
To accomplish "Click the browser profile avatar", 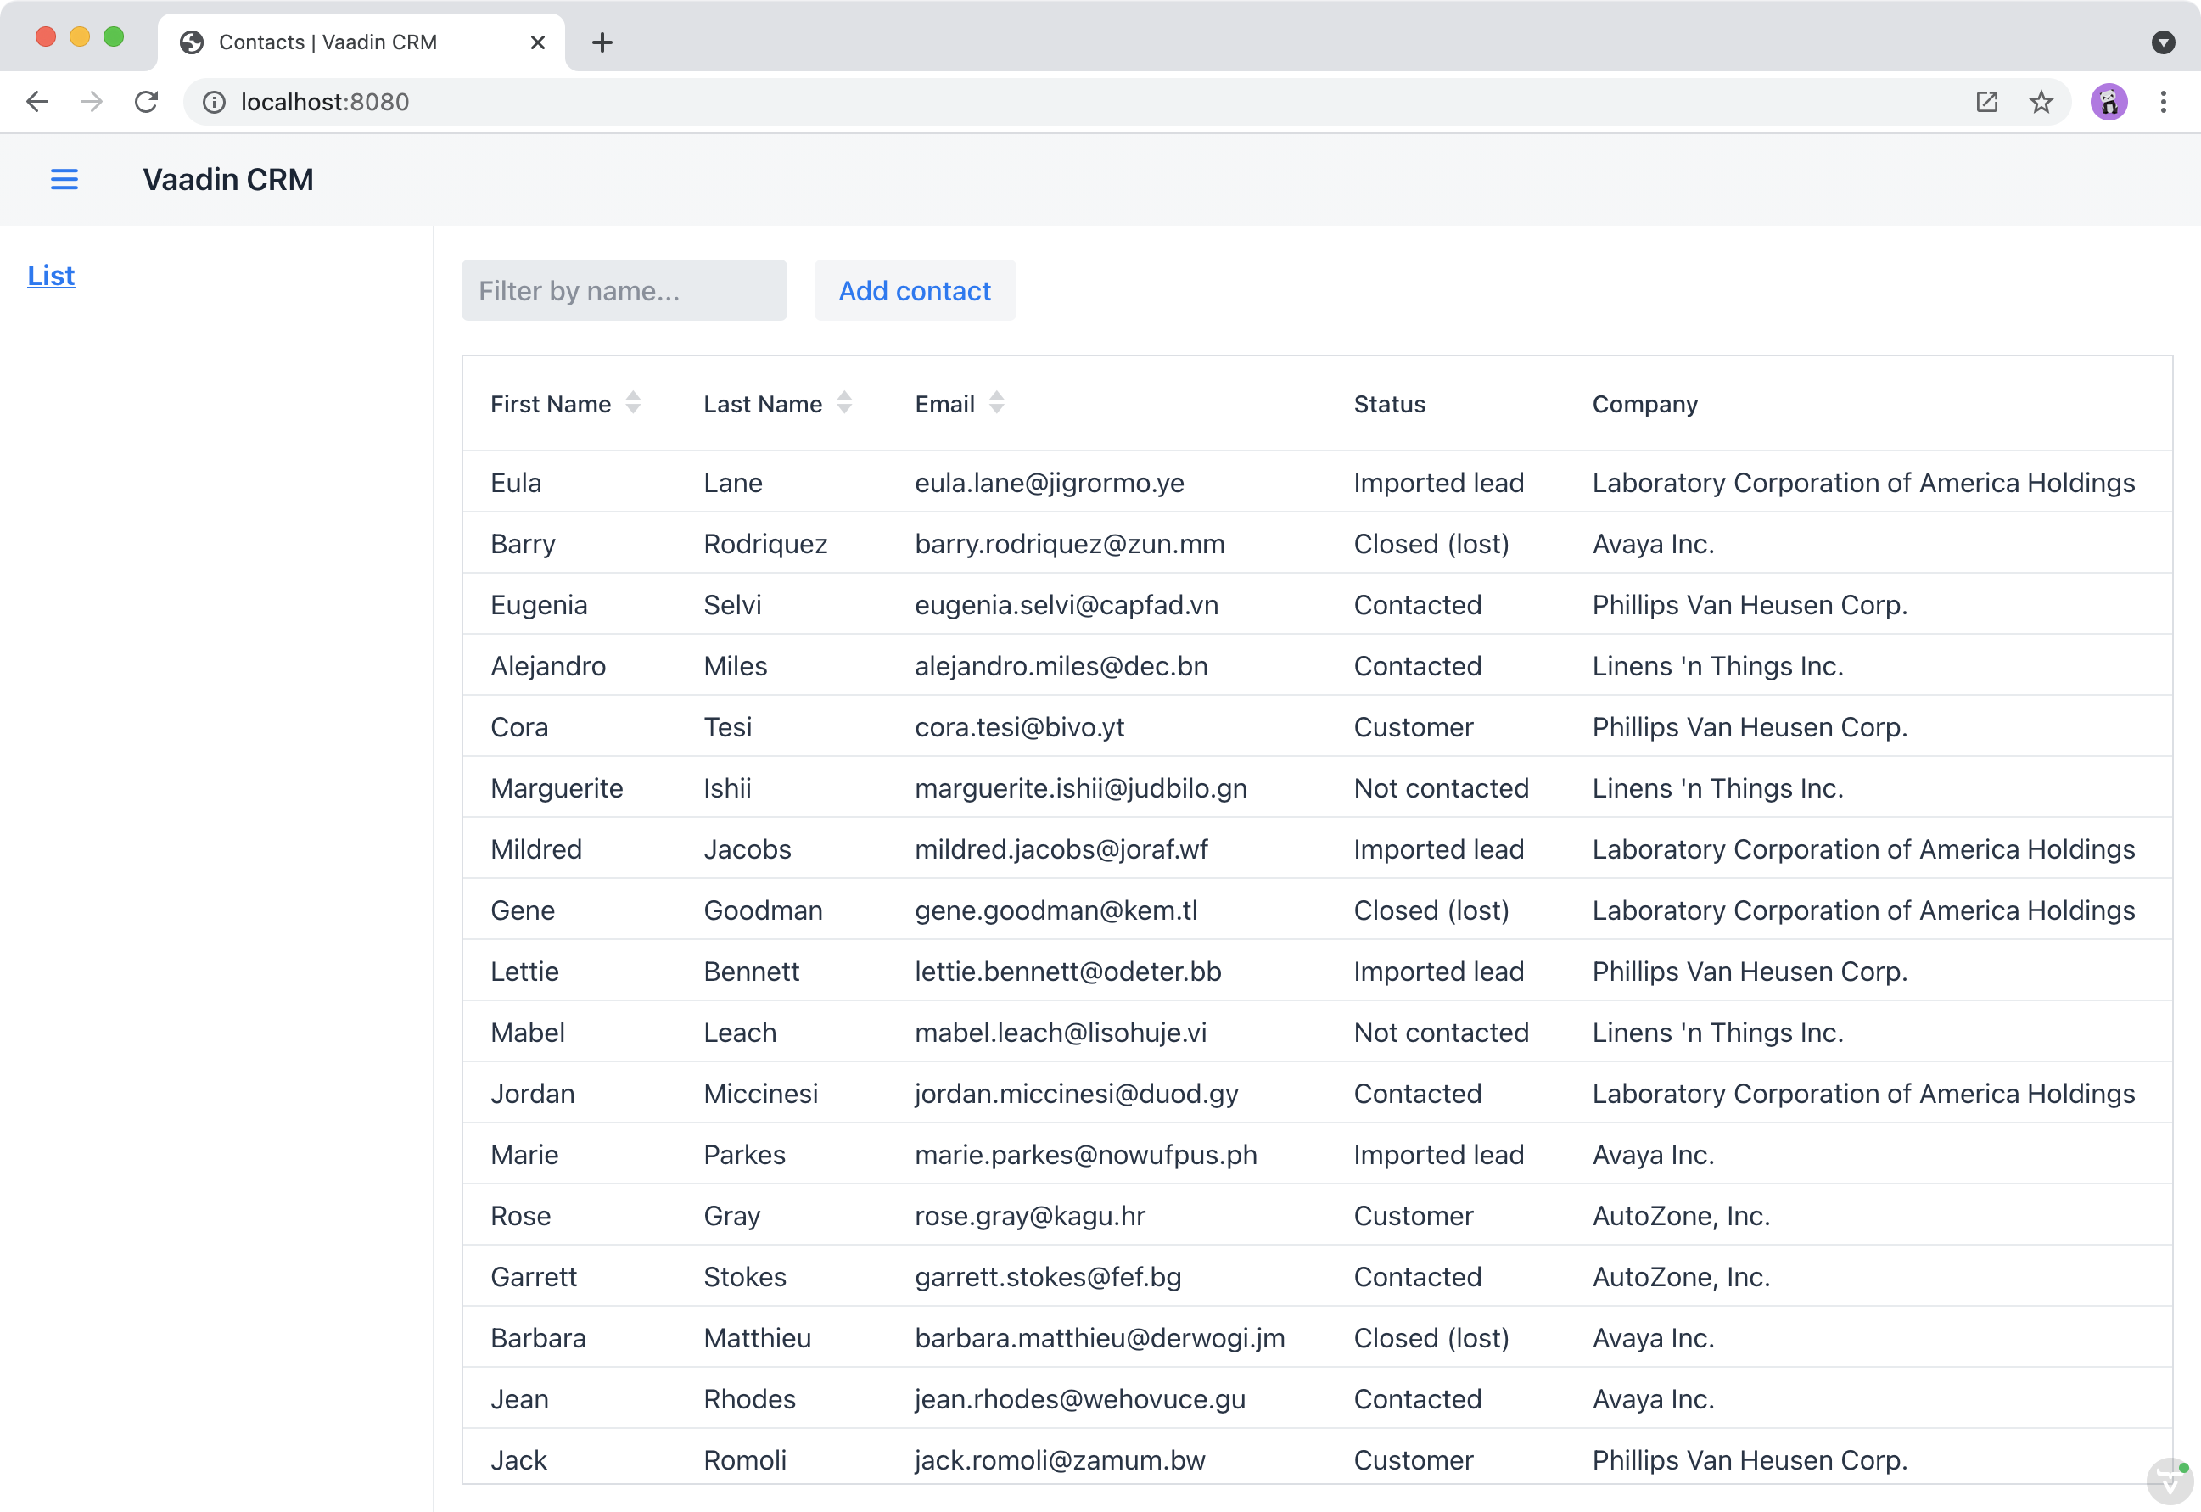I will (x=2109, y=101).
